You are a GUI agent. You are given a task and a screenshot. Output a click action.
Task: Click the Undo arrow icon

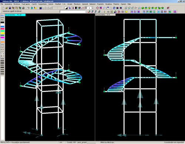28,8
